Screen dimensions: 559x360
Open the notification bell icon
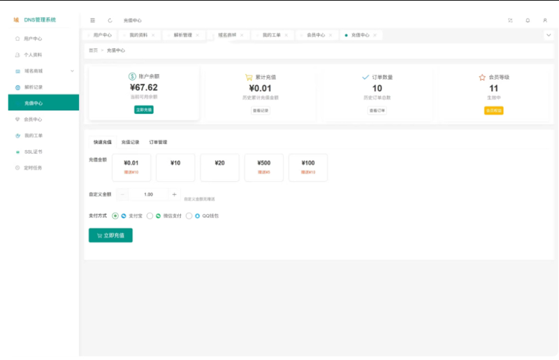tap(528, 20)
